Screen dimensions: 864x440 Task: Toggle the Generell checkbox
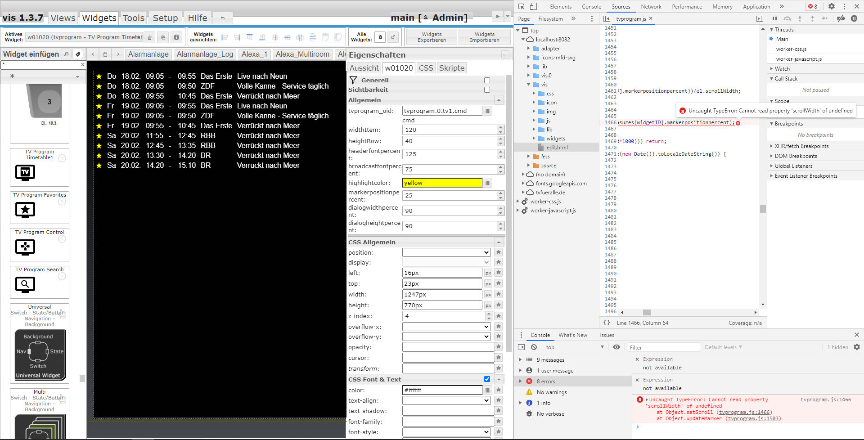click(x=487, y=80)
